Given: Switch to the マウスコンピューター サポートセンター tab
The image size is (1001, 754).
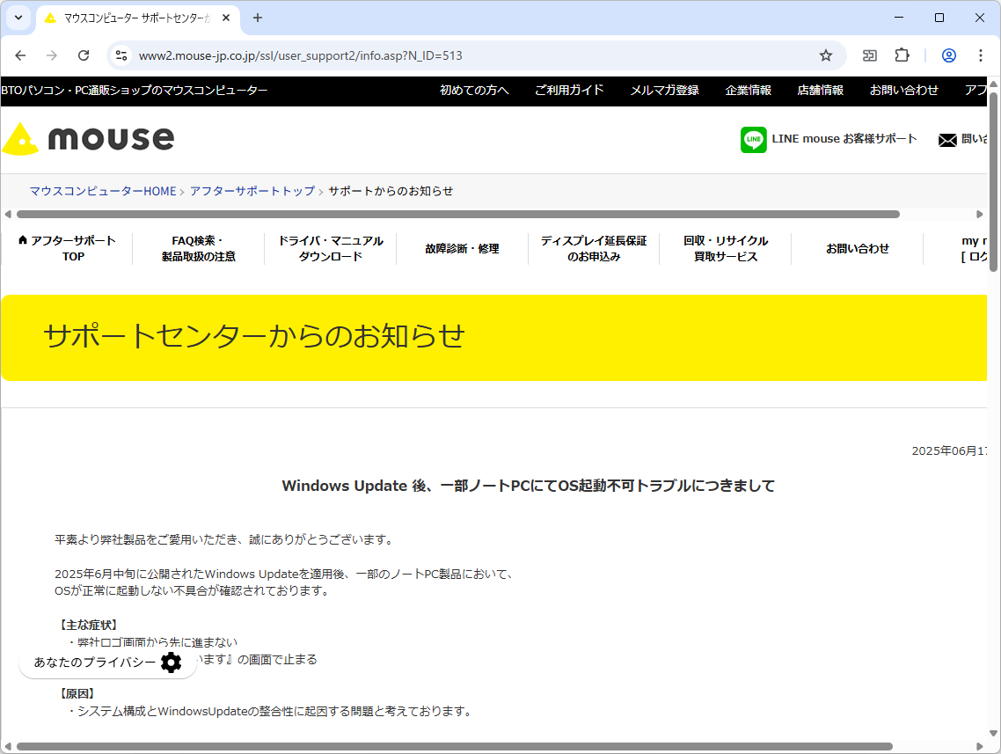Looking at the screenshot, I should 132,18.
